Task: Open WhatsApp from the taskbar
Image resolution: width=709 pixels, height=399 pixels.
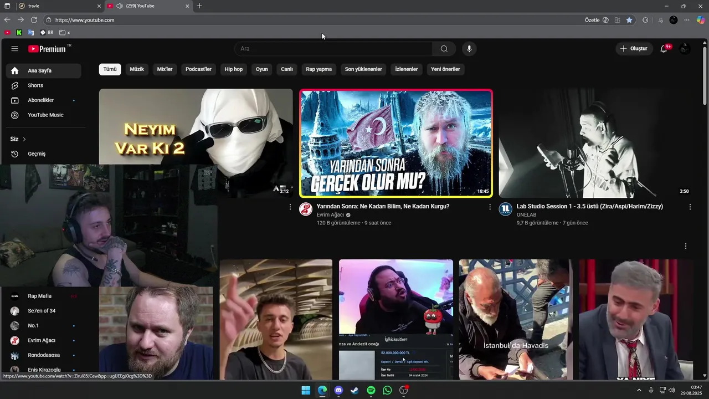Action: tap(387, 391)
